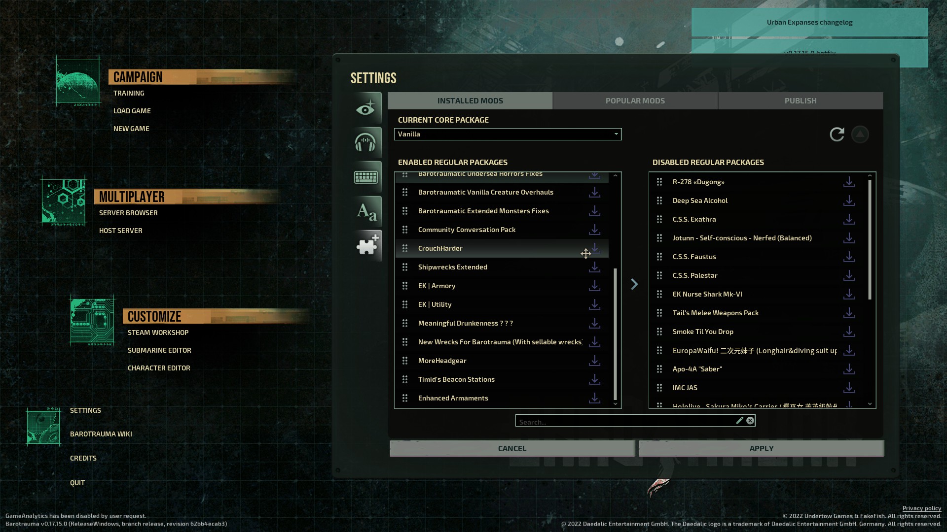Click the pencil icon in the search bar
947x532 pixels.
(x=739, y=420)
